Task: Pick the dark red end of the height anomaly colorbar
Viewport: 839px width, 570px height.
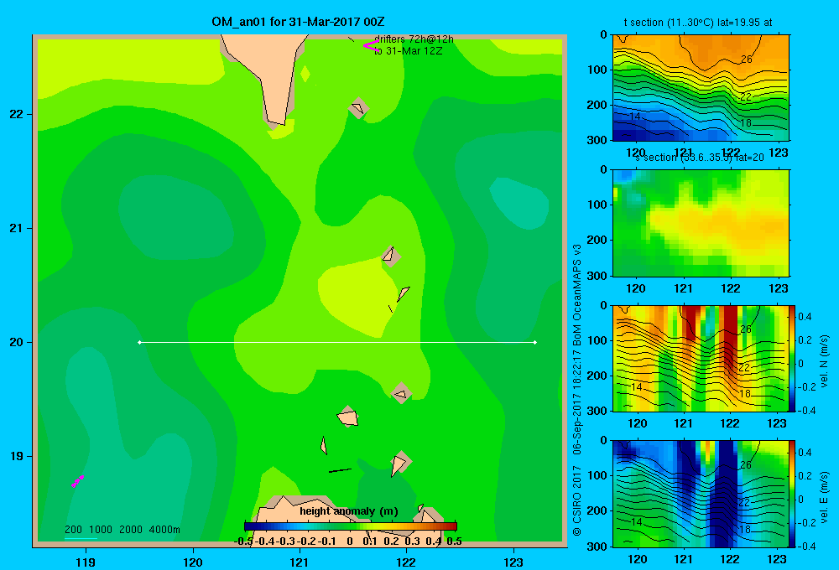Action: coord(451,526)
